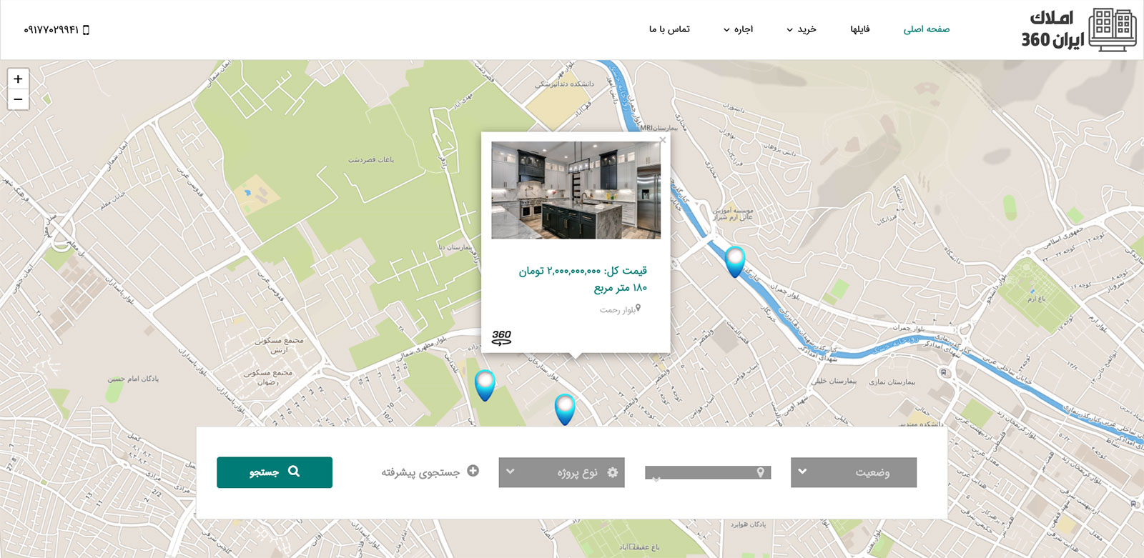The width and height of the screenshot is (1144, 558).
Task: Click the price قیمت کل ۲,۰۰۰,۰۰۰,۰۰۰ تومان
Action: [x=583, y=271]
